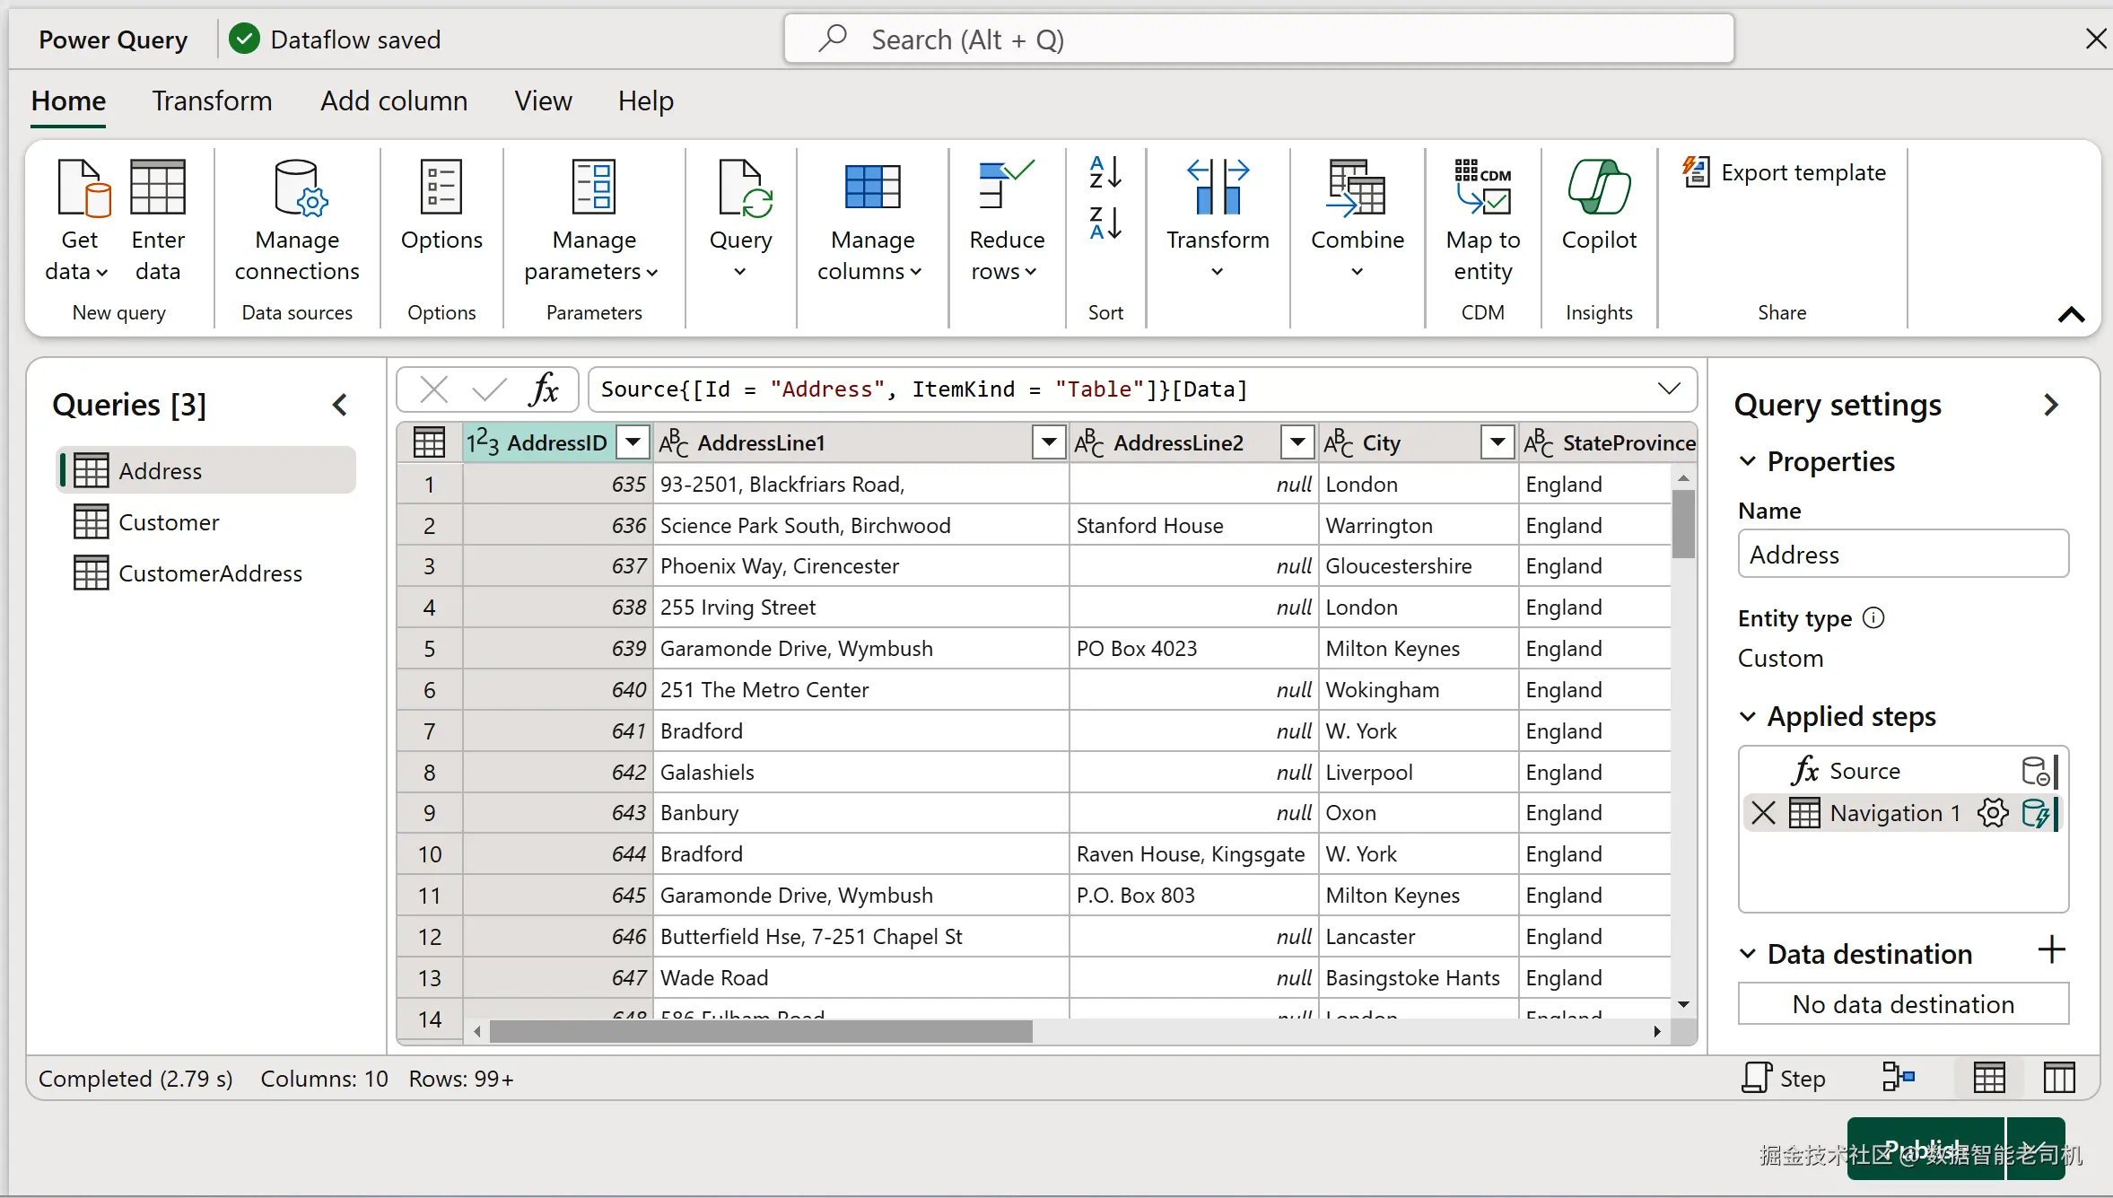Click the Enter data table icon
The width and height of the screenshot is (2113, 1198).
pyautogui.click(x=157, y=188)
